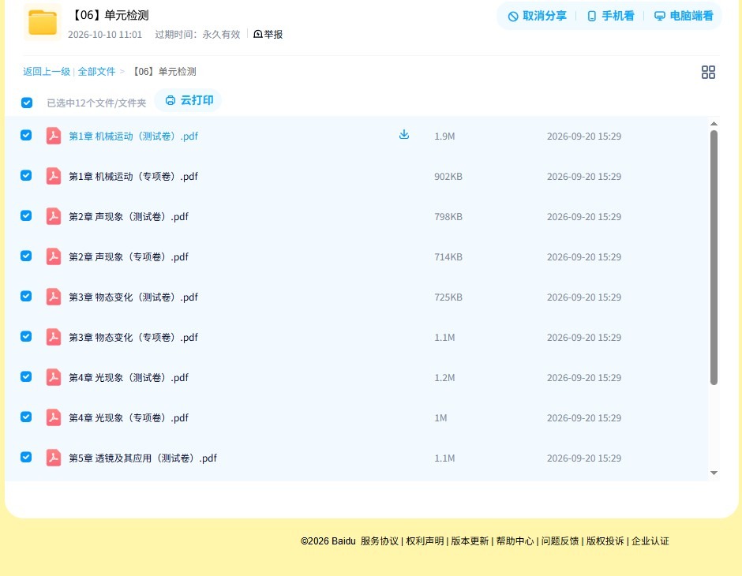Click the yellow folder icon for 【06】单元检测
This screenshot has width=742, height=576.
tap(43, 22)
